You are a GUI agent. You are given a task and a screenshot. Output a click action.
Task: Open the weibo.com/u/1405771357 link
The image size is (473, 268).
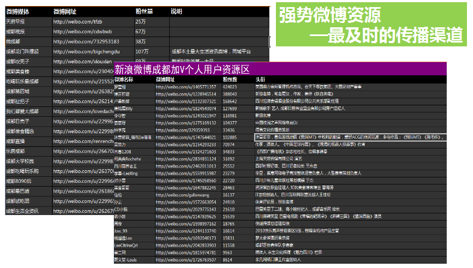click(186, 87)
